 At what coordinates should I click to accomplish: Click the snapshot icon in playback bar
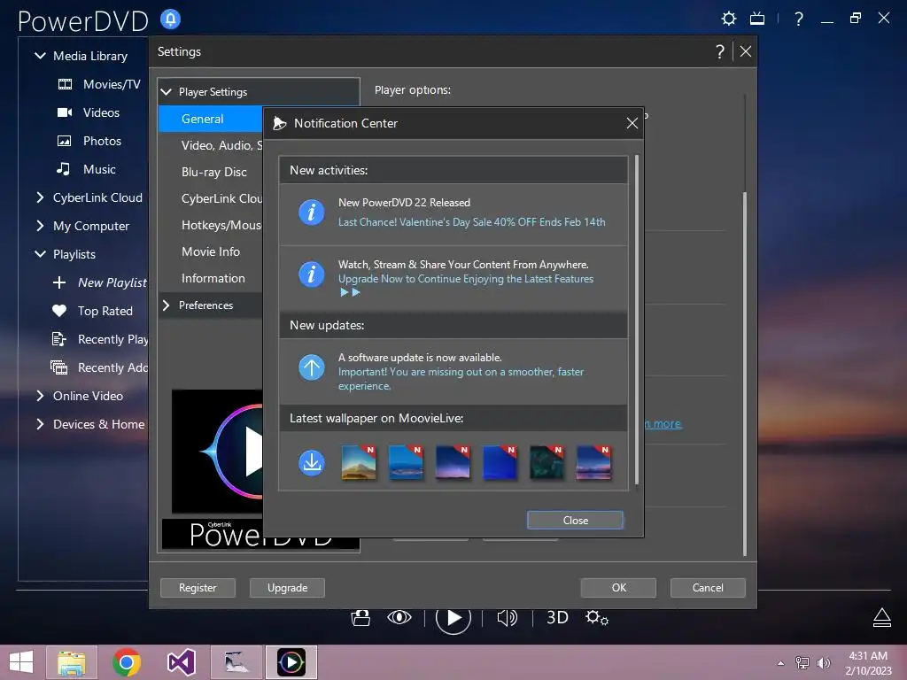click(x=360, y=617)
